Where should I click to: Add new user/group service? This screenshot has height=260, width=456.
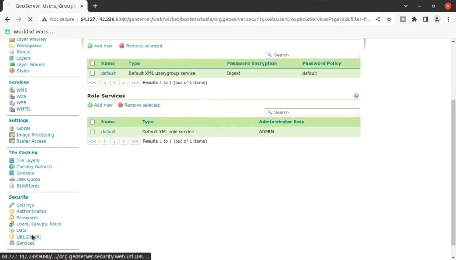[100, 46]
